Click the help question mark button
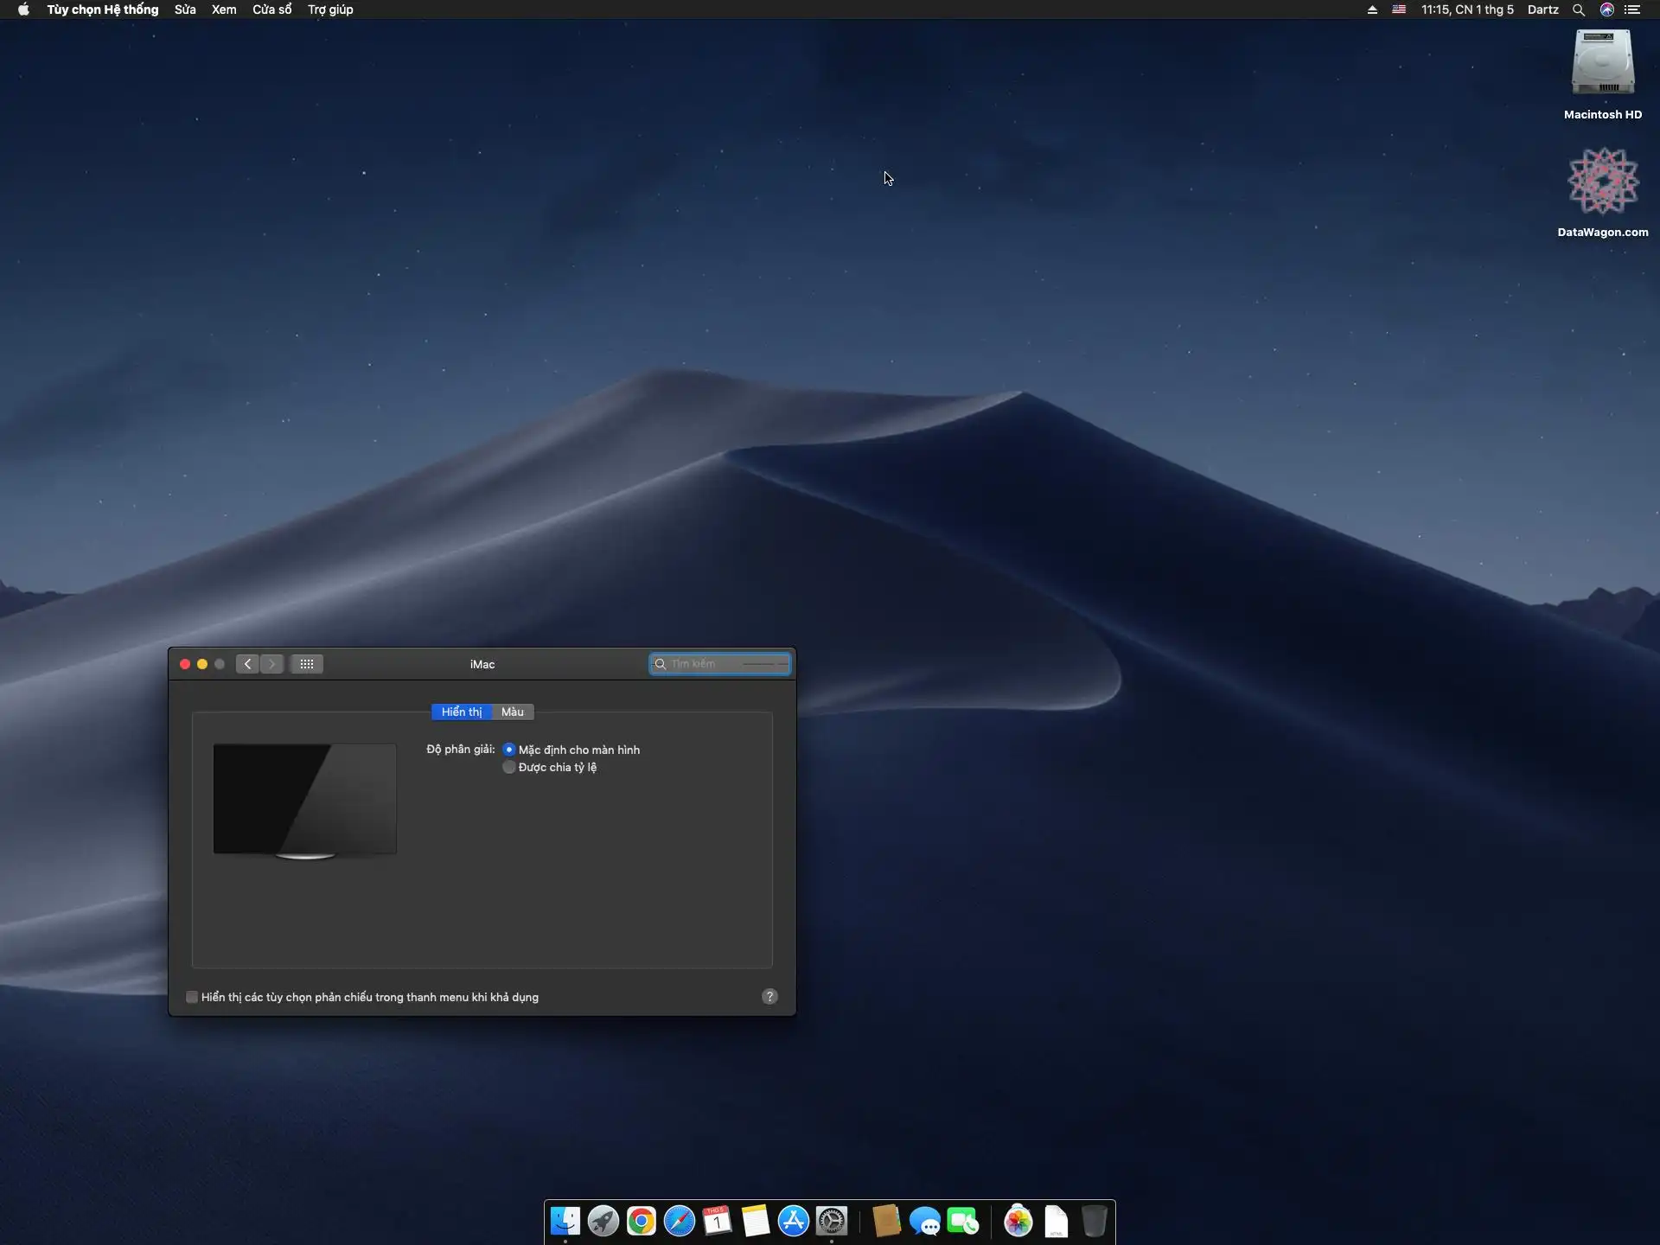The image size is (1660, 1245). coord(769,997)
